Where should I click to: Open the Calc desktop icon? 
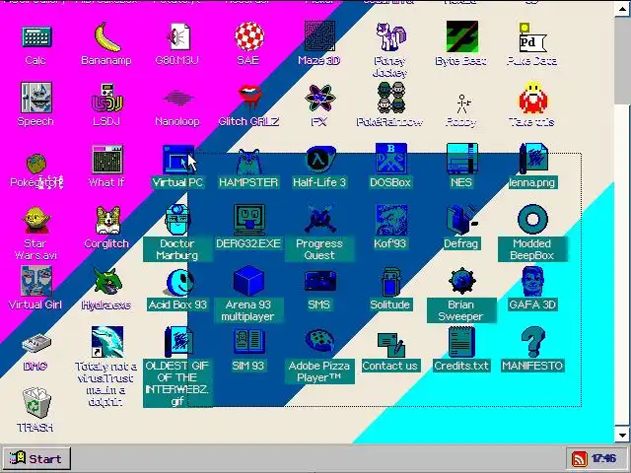pos(35,36)
